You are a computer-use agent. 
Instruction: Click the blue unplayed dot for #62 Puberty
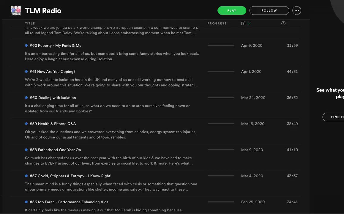tap(26, 45)
